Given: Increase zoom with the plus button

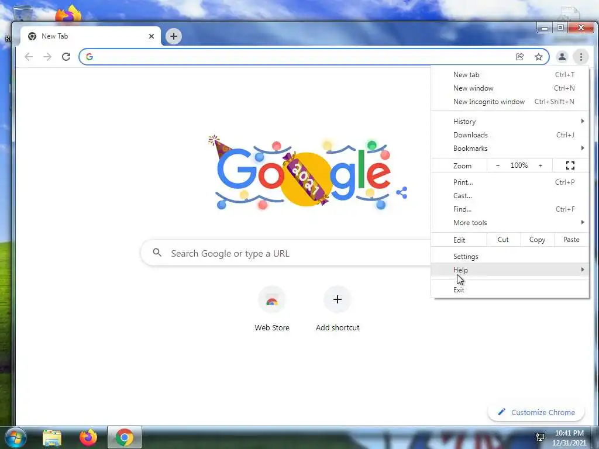Looking at the screenshot, I should (x=540, y=165).
